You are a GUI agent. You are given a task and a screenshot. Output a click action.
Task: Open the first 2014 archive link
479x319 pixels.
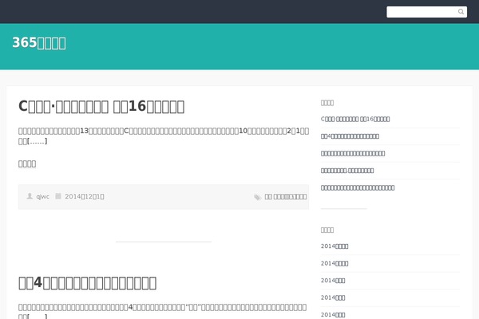(335, 246)
